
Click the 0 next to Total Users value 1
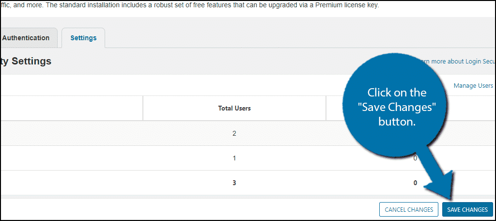pyautogui.click(x=415, y=158)
